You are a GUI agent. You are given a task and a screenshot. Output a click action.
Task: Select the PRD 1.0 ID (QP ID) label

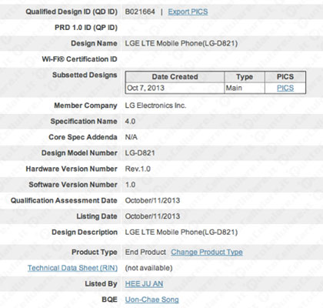coord(86,28)
